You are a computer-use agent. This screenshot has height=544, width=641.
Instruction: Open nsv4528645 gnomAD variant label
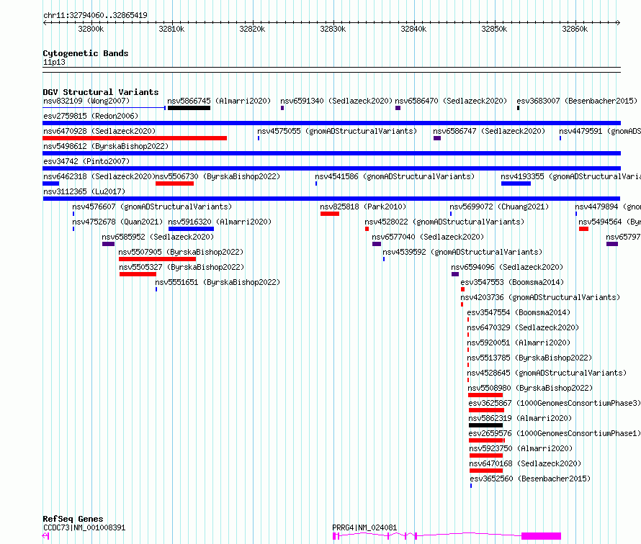547,373
